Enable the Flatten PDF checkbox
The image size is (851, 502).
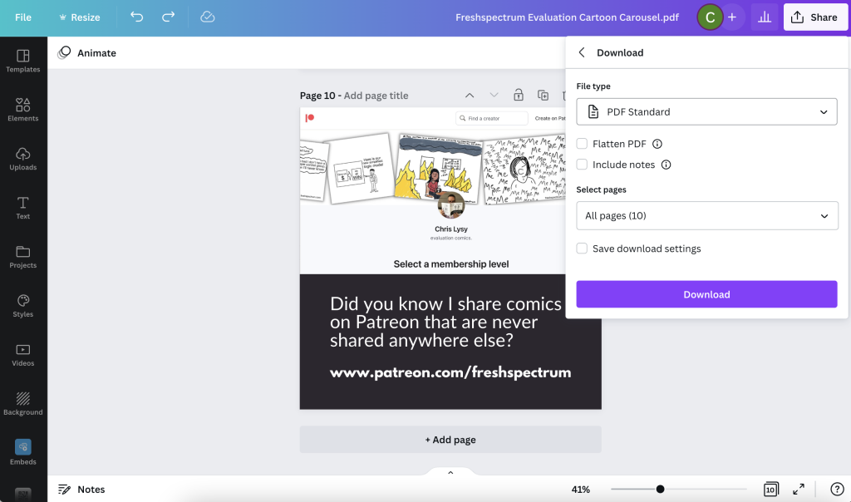(x=582, y=144)
